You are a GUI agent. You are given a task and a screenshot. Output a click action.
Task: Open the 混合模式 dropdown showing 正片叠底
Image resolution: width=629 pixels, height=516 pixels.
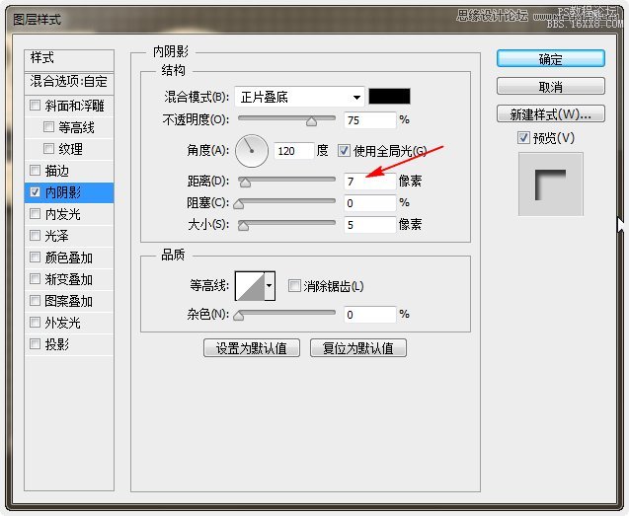(299, 97)
